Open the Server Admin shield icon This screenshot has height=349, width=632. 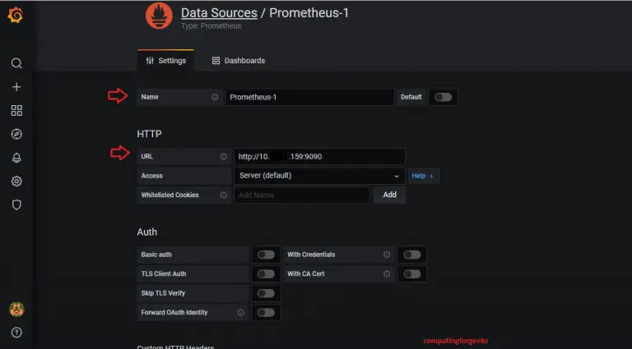(x=16, y=204)
